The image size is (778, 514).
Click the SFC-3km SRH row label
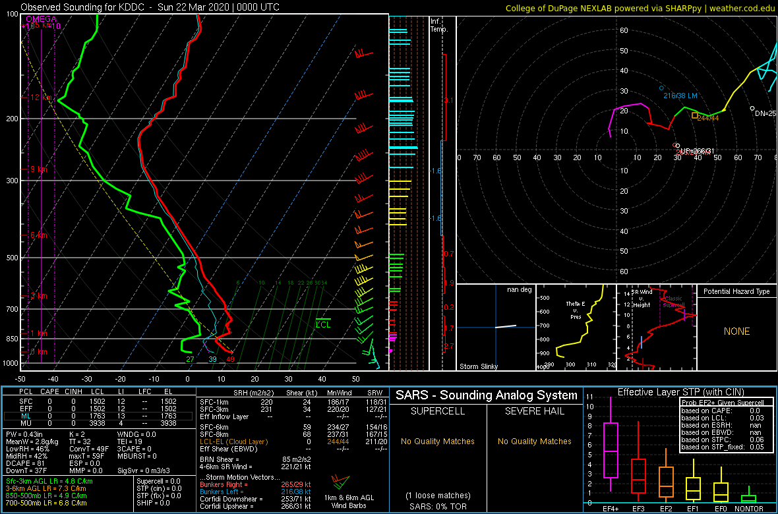click(214, 408)
